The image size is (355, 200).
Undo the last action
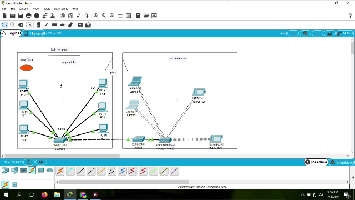tap(79, 16)
